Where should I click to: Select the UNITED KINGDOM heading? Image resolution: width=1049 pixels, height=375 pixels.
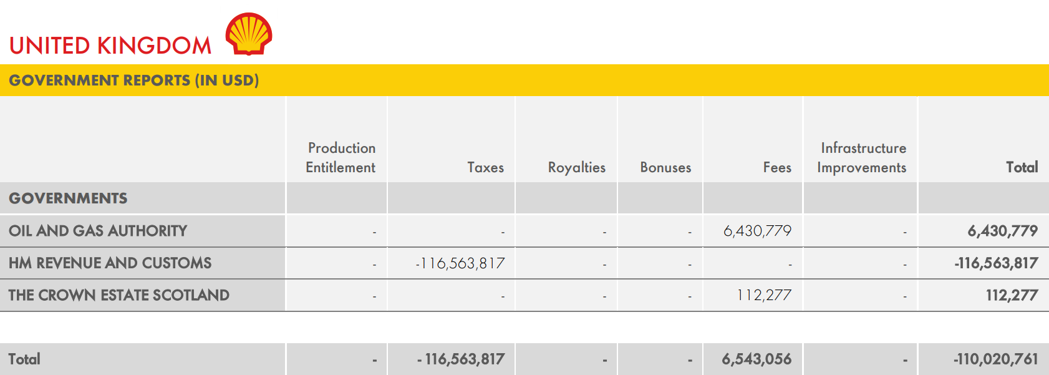110,46
